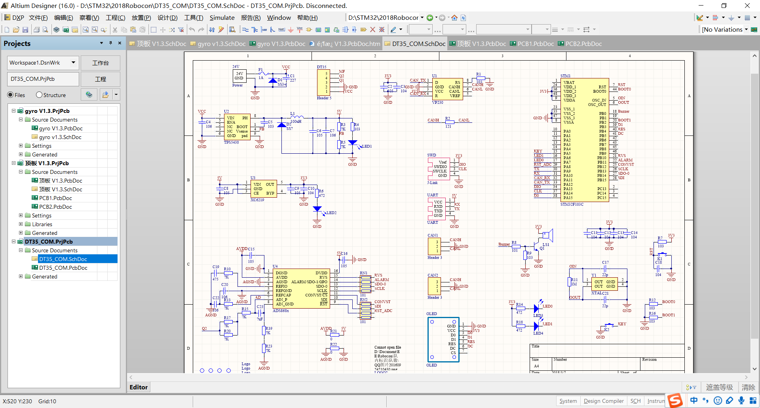Click the Cut scissors icon
760x408 pixels.
[x=115, y=30]
